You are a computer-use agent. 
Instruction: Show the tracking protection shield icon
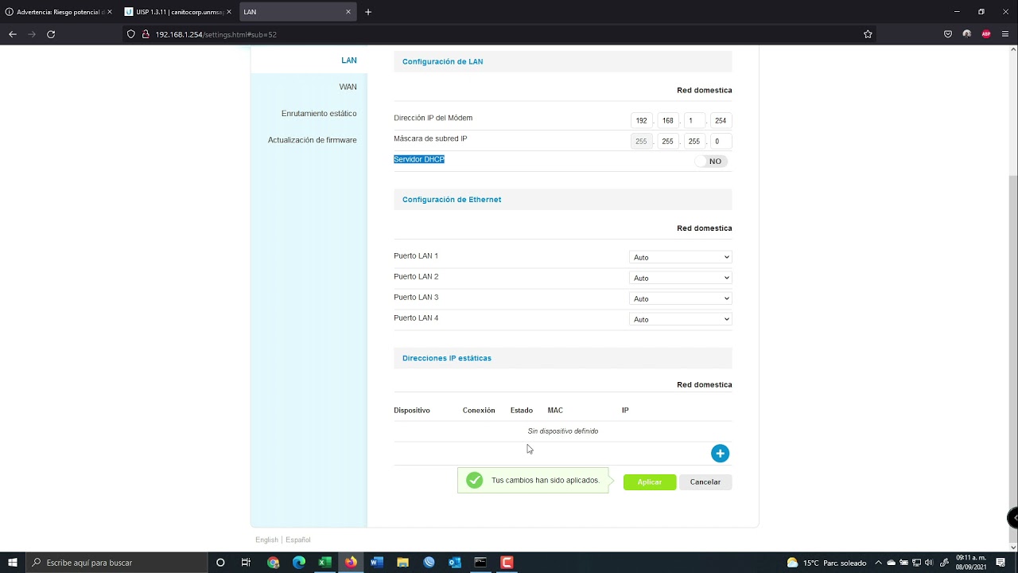pyautogui.click(x=131, y=34)
